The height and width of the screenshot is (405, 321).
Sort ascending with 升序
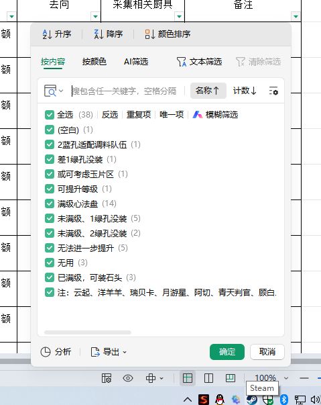tap(57, 34)
